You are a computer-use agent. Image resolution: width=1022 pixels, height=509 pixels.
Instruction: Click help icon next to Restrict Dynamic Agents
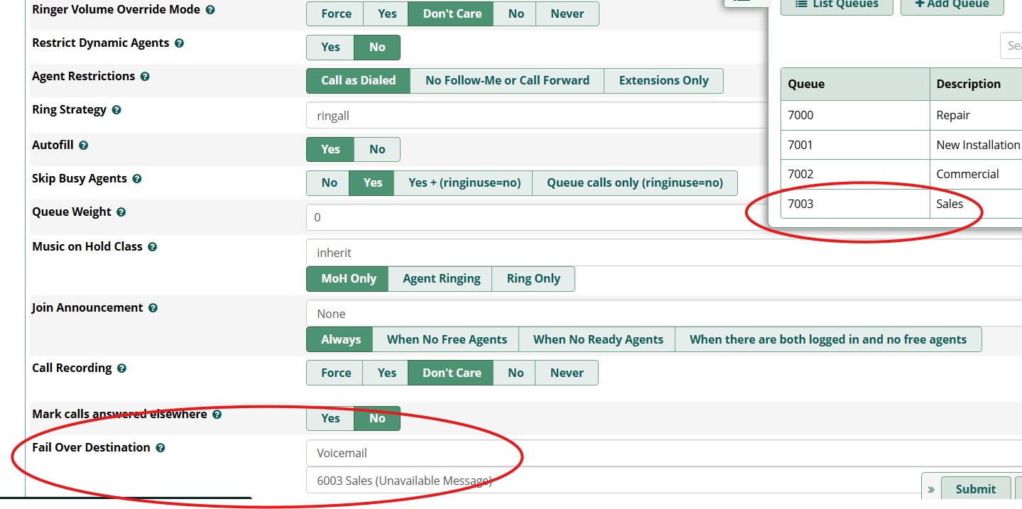[x=179, y=43]
